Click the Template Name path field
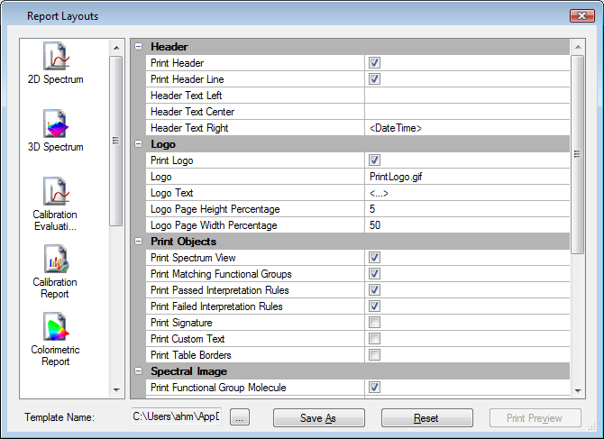 point(177,417)
